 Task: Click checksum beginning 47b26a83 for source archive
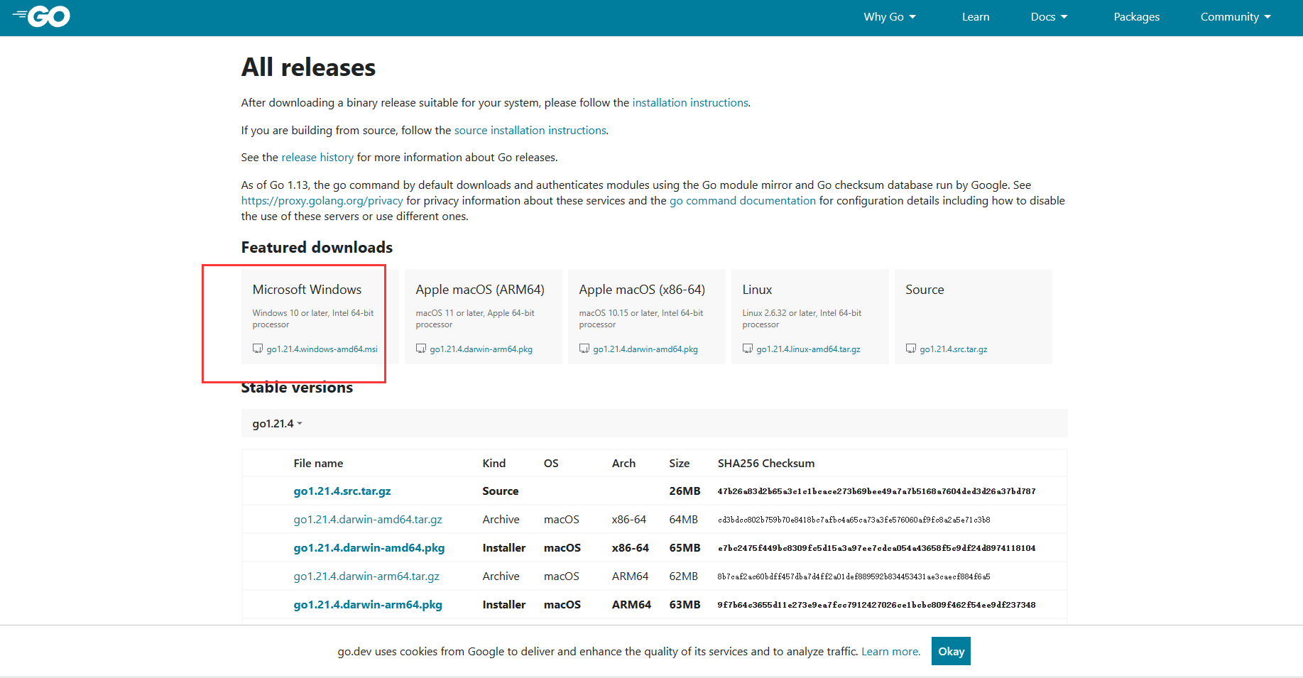(x=876, y=491)
